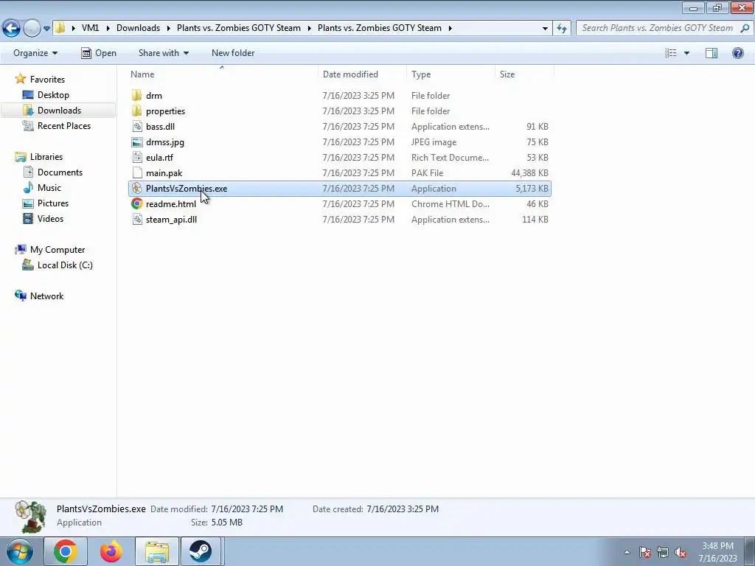Click the Change your view icon

[x=671, y=53]
